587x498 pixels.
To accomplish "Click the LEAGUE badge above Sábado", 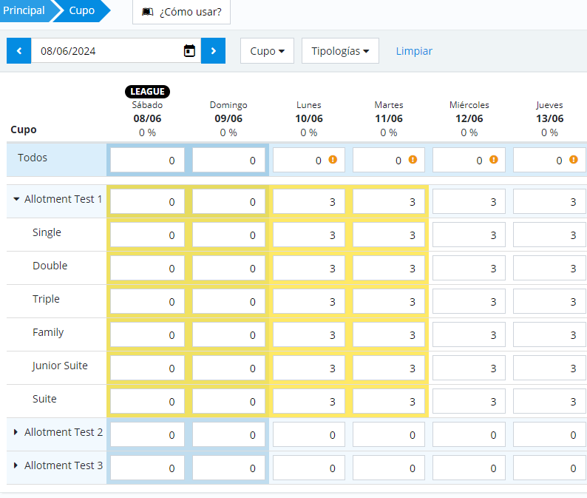I will tap(147, 92).
